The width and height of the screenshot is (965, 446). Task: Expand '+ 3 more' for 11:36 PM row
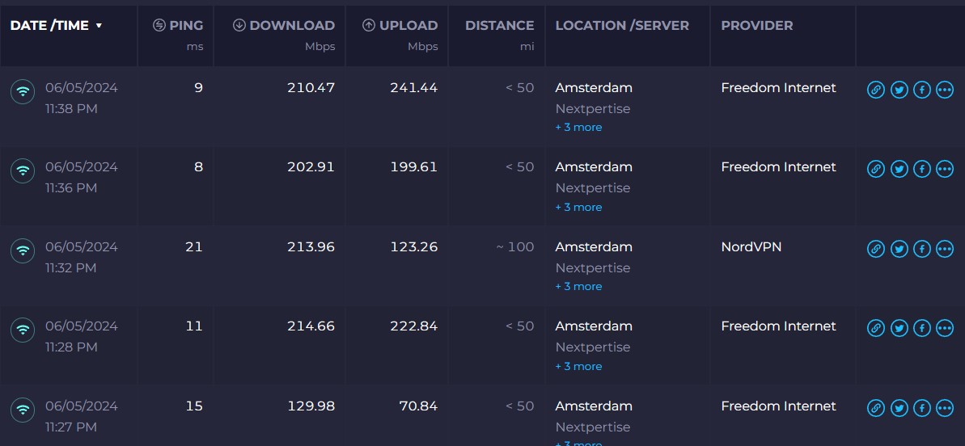578,208
